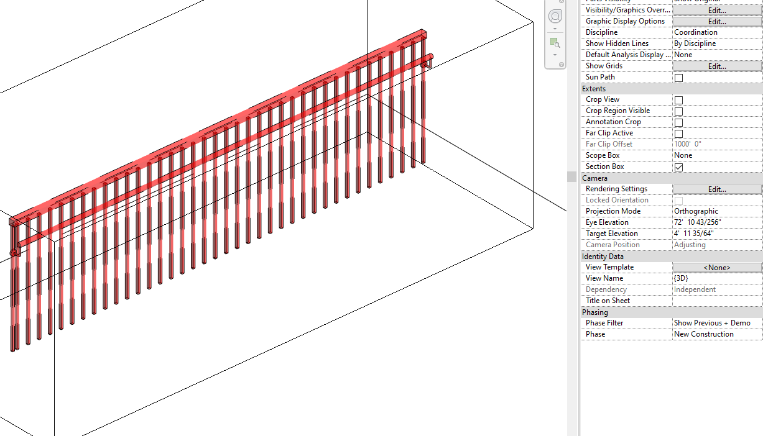This screenshot has height=436, width=763.
Task: Click Edit for Visibility/Graphics Overrides
Action: 716,10
